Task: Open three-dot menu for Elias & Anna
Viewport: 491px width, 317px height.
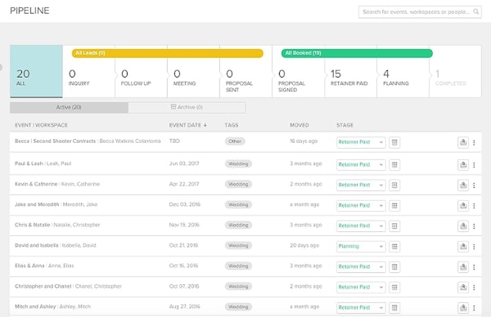Action: point(474,267)
